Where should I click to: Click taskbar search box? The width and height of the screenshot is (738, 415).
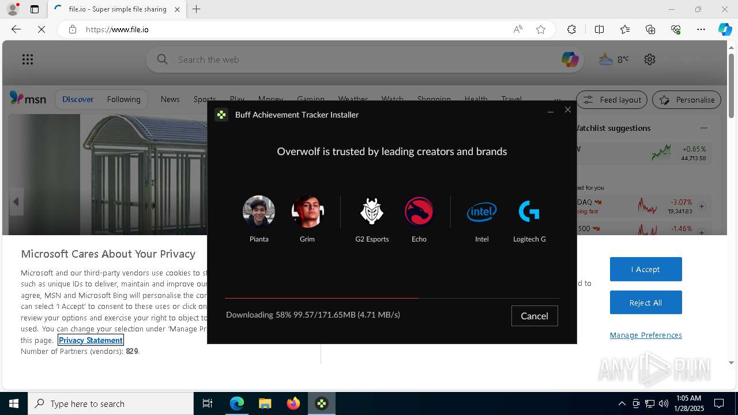pos(111,403)
